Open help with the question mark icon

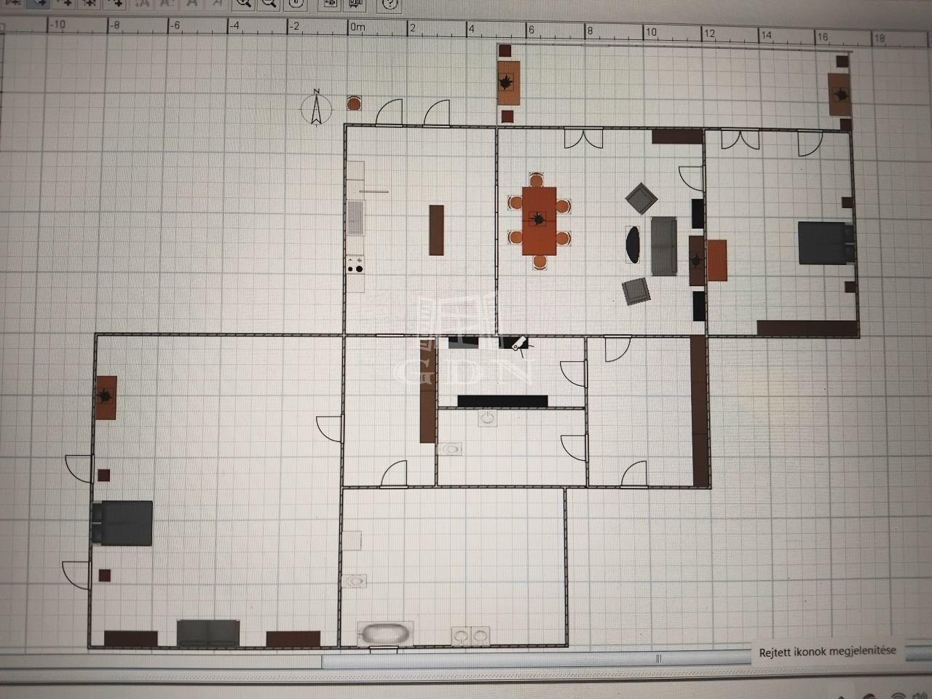pyautogui.click(x=390, y=4)
